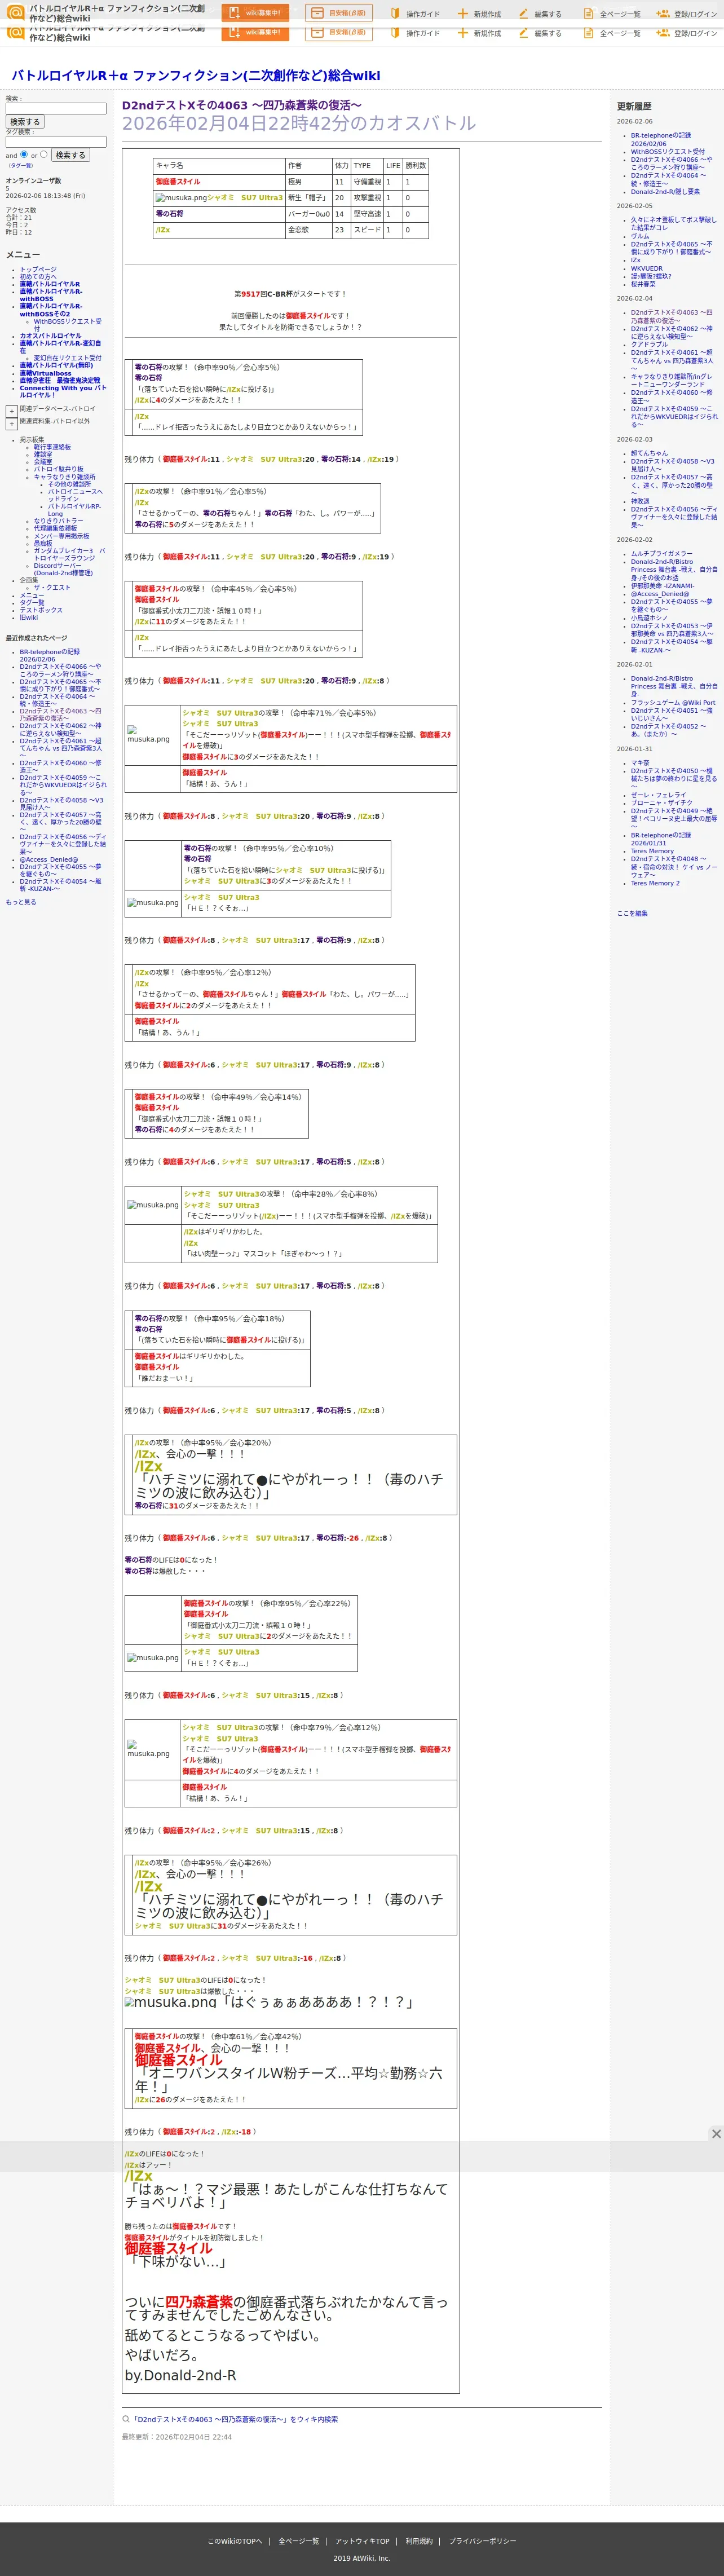
Task: Open the なりきりバトラー link
Action: pos(59,521)
